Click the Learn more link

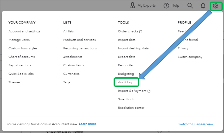point(87,124)
